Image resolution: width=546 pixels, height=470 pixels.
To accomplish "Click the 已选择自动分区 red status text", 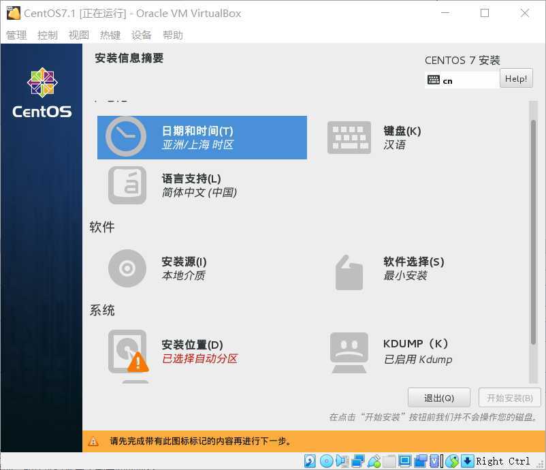I will (200, 358).
